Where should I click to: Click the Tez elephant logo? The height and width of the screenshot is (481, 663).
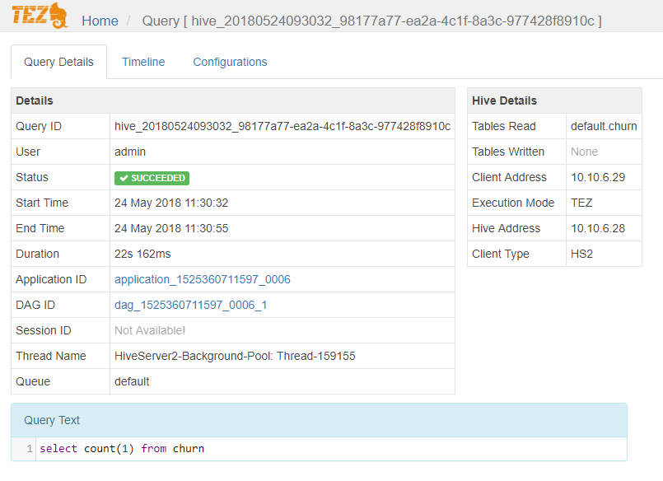[40, 16]
